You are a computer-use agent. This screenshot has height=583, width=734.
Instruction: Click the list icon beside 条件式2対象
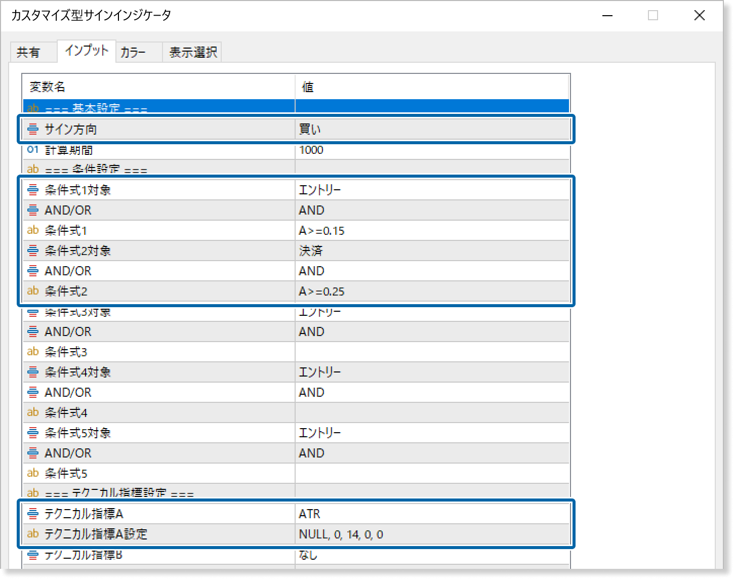pos(32,251)
